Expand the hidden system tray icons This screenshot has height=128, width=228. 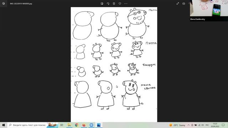coord(188,125)
